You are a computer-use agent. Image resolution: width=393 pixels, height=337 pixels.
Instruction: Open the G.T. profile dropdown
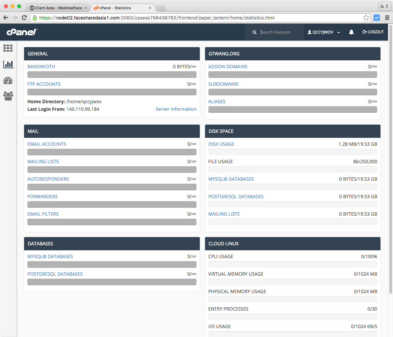coord(384,6)
